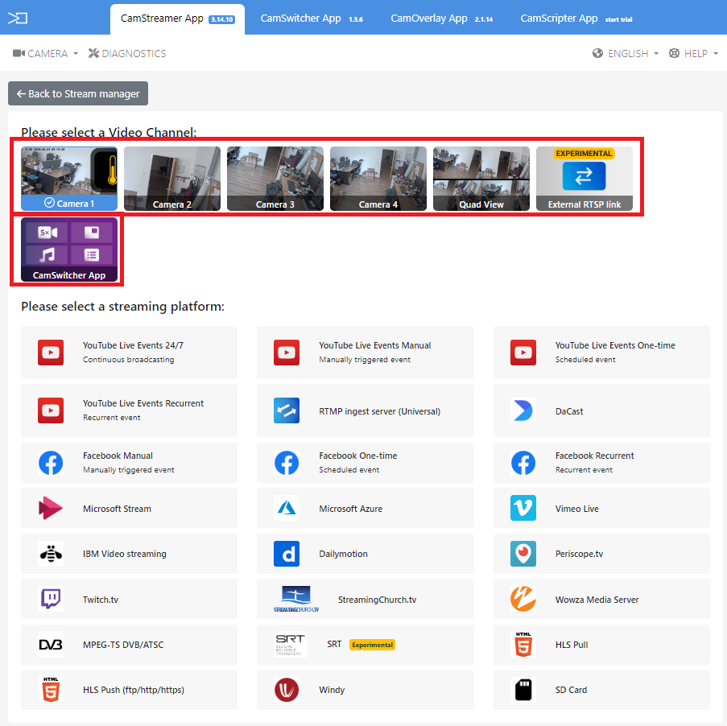Click the CamStreamer version 3.14.10 badge
The width and height of the screenshot is (727, 726).
(x=221, y=19)
